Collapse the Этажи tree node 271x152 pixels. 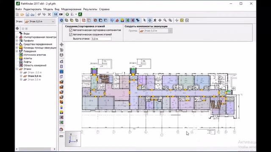pos(17,69)
